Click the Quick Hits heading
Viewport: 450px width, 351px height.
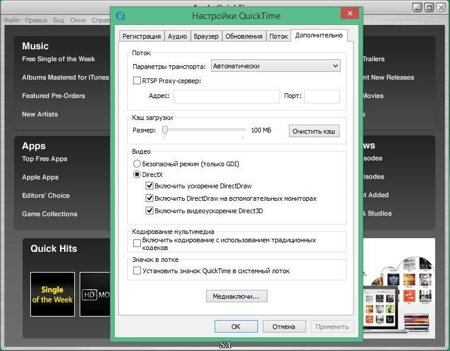pyautogui.click(x=54, y=248)
